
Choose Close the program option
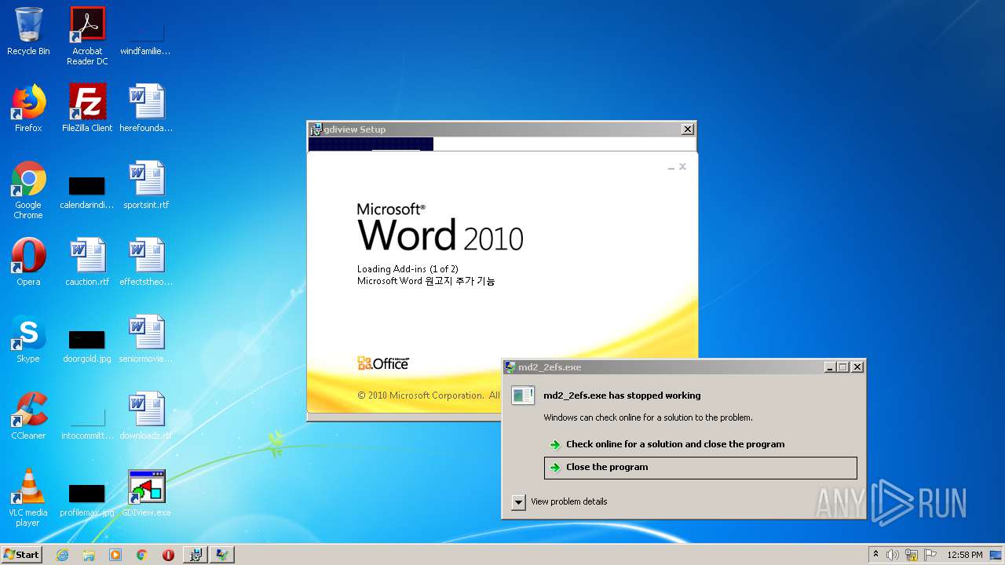[700, 467]
